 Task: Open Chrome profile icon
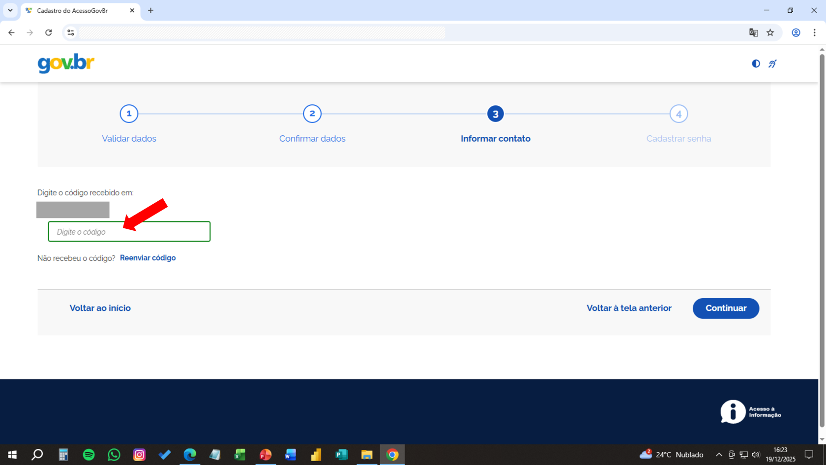(x=796, y=32)
